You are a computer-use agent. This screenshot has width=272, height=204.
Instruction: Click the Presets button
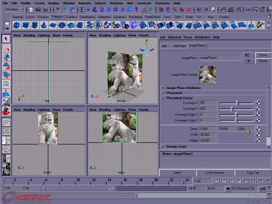[263, 61]
